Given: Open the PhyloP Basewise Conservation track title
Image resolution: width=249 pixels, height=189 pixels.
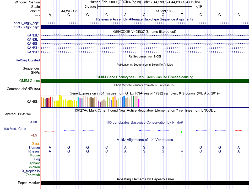Looking at the screenshot, I should tap(145, 123).
